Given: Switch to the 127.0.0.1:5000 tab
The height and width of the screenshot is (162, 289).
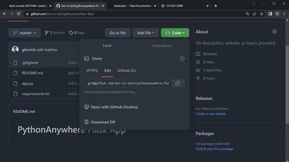Looking at the screenshot, I should [x=185, y=6].
